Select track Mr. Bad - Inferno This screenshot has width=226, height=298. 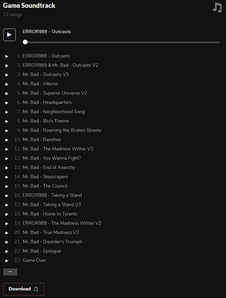[40, 84]
